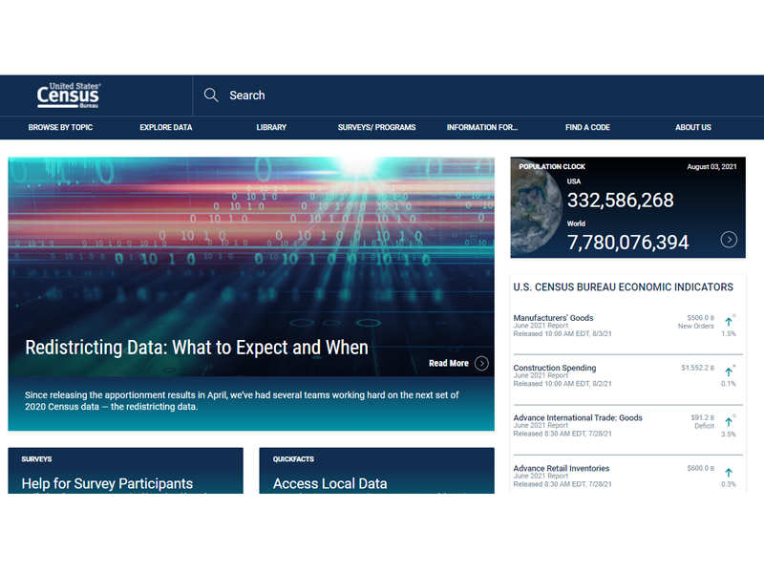Open Advance International Trade: Goods link
Image resolution: width=764 pixels, height=573 pixels.
[578, 418]
